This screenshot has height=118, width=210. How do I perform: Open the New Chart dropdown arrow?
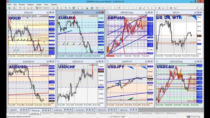(11, 8)
